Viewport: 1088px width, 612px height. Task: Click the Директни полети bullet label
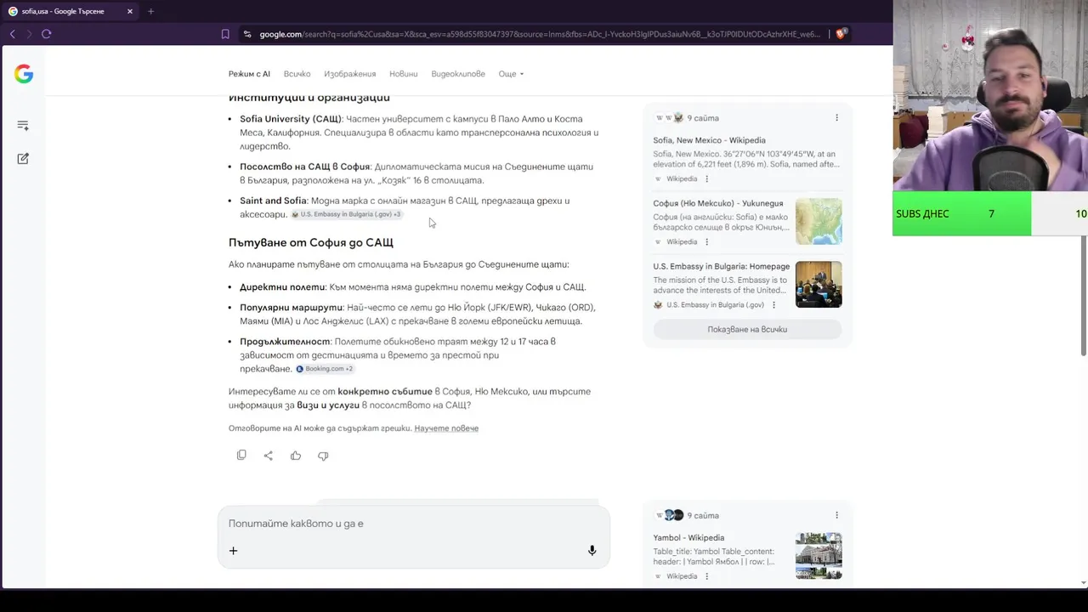click(282, 287)
